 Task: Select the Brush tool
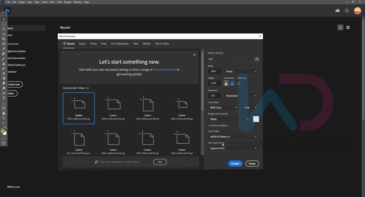coord(4,58)
